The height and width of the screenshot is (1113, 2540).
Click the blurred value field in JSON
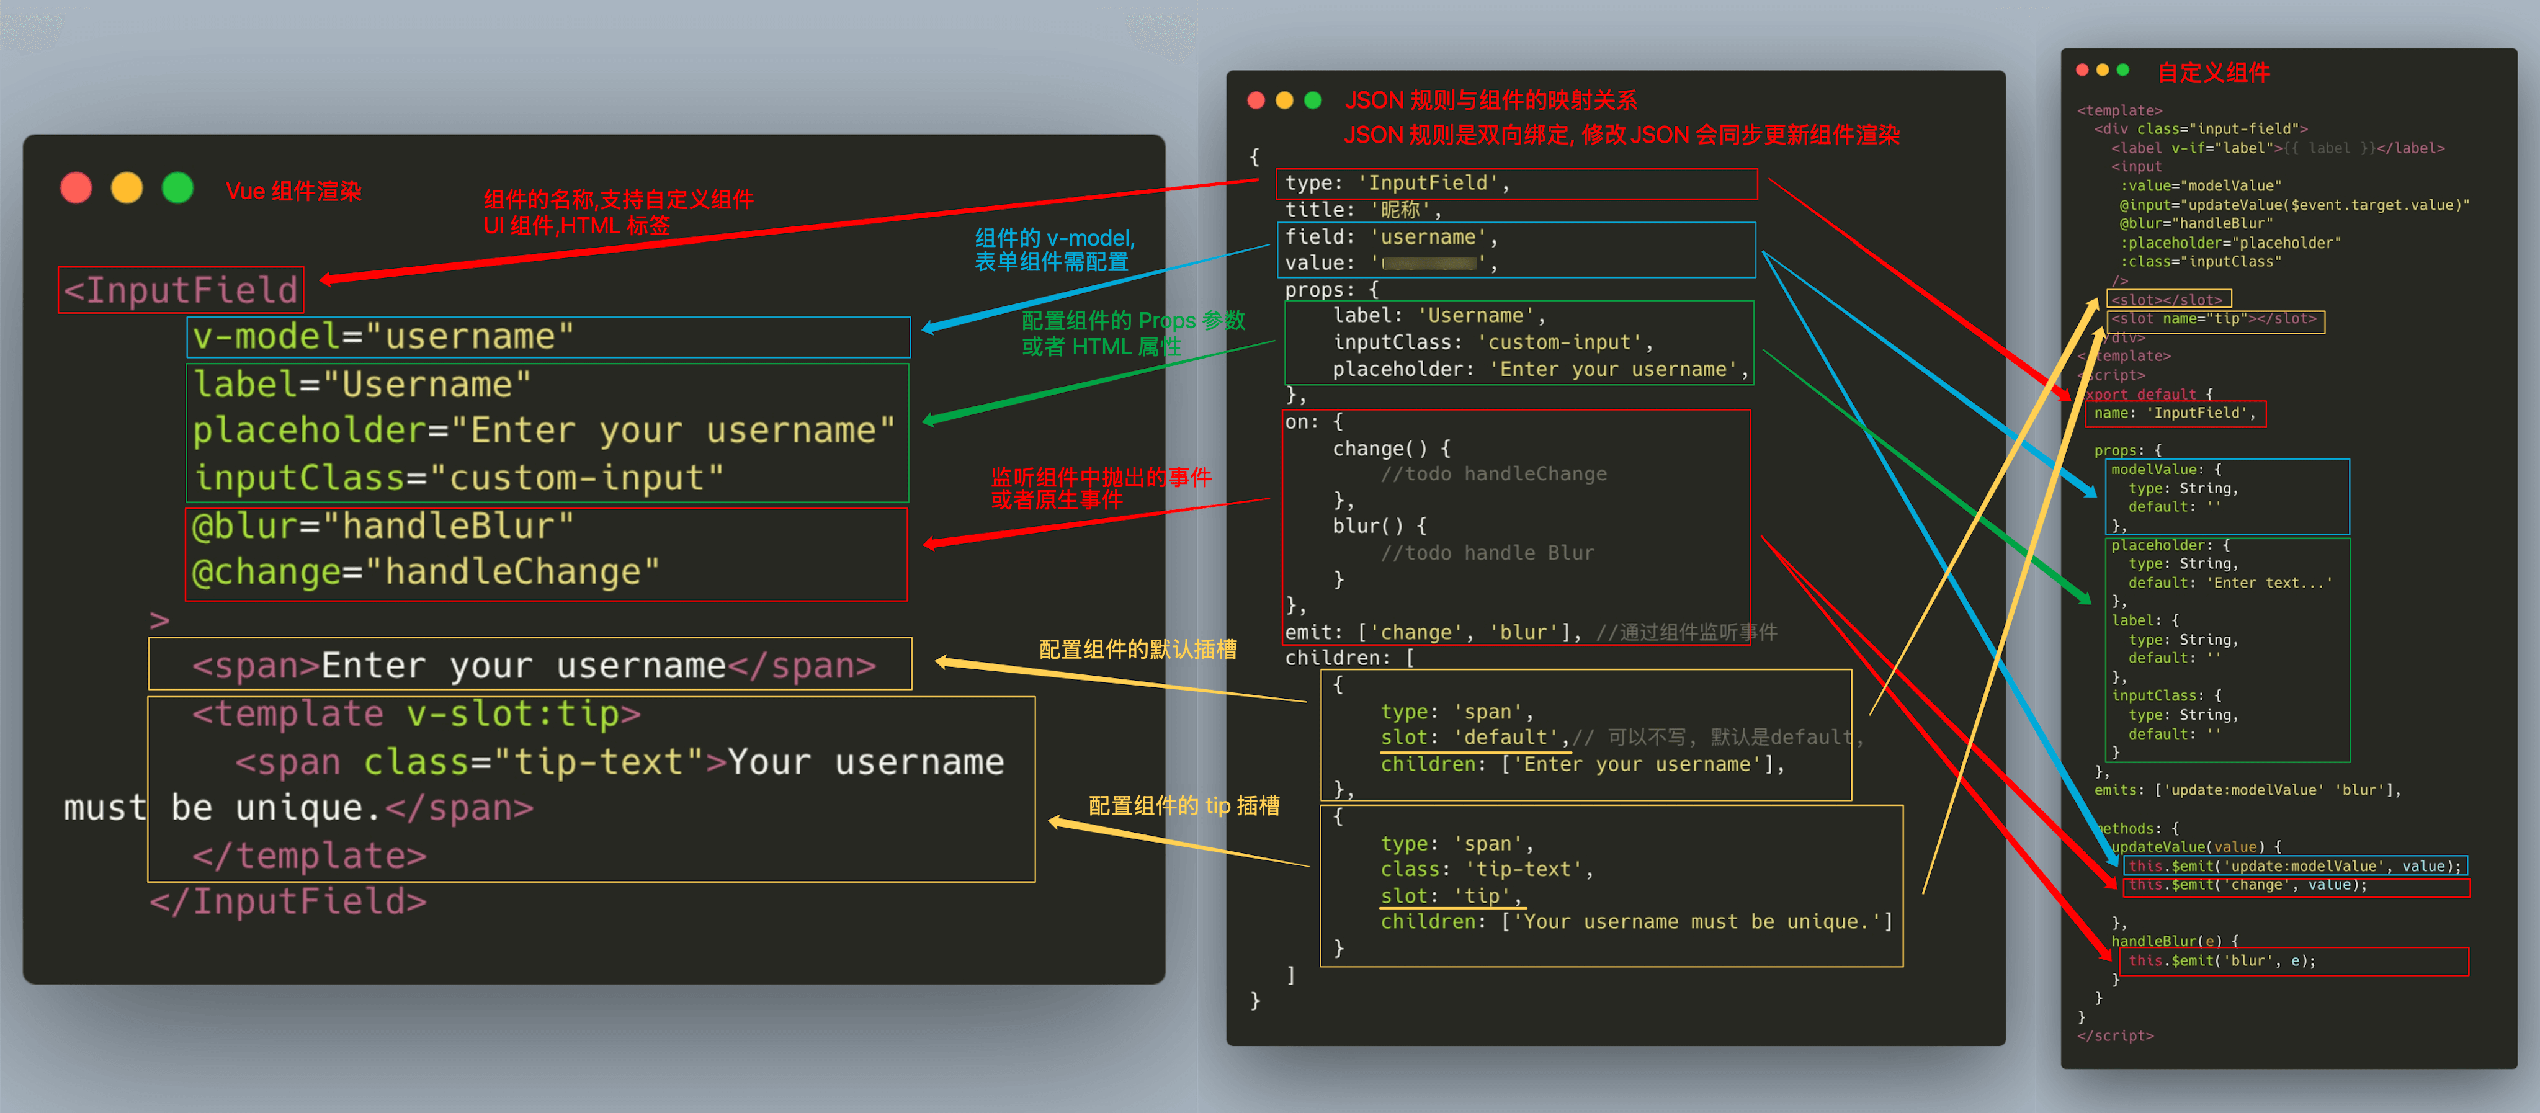1429,263
